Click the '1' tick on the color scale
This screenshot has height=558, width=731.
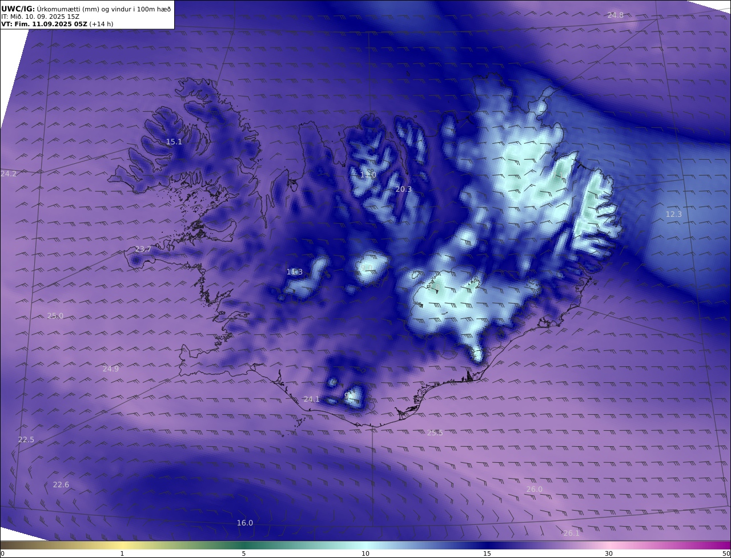point(122,553)
